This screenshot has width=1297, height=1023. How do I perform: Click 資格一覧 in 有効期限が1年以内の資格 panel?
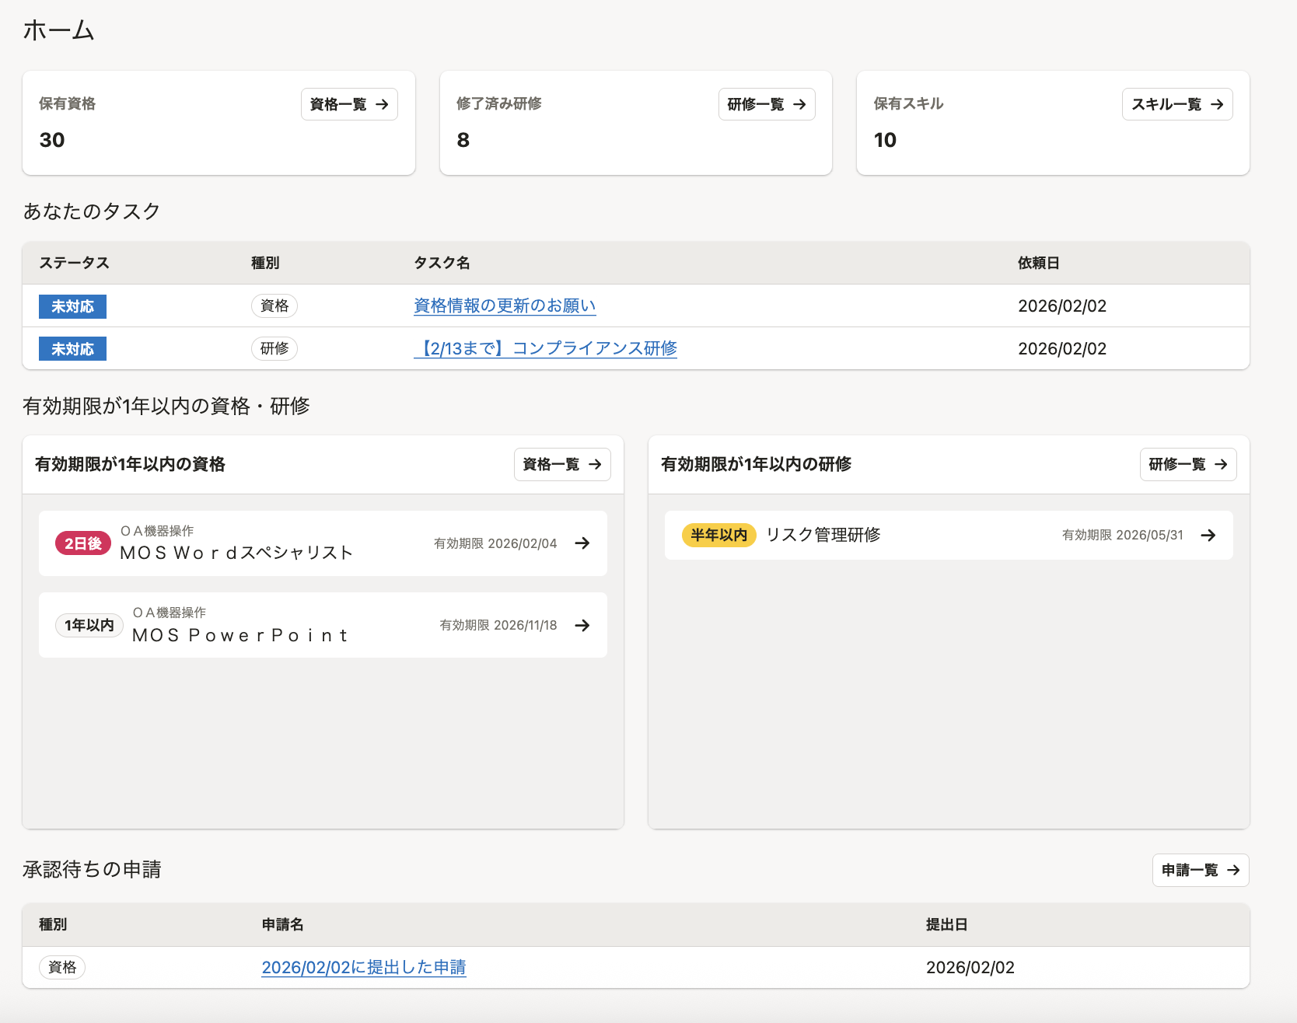[562, 464]
